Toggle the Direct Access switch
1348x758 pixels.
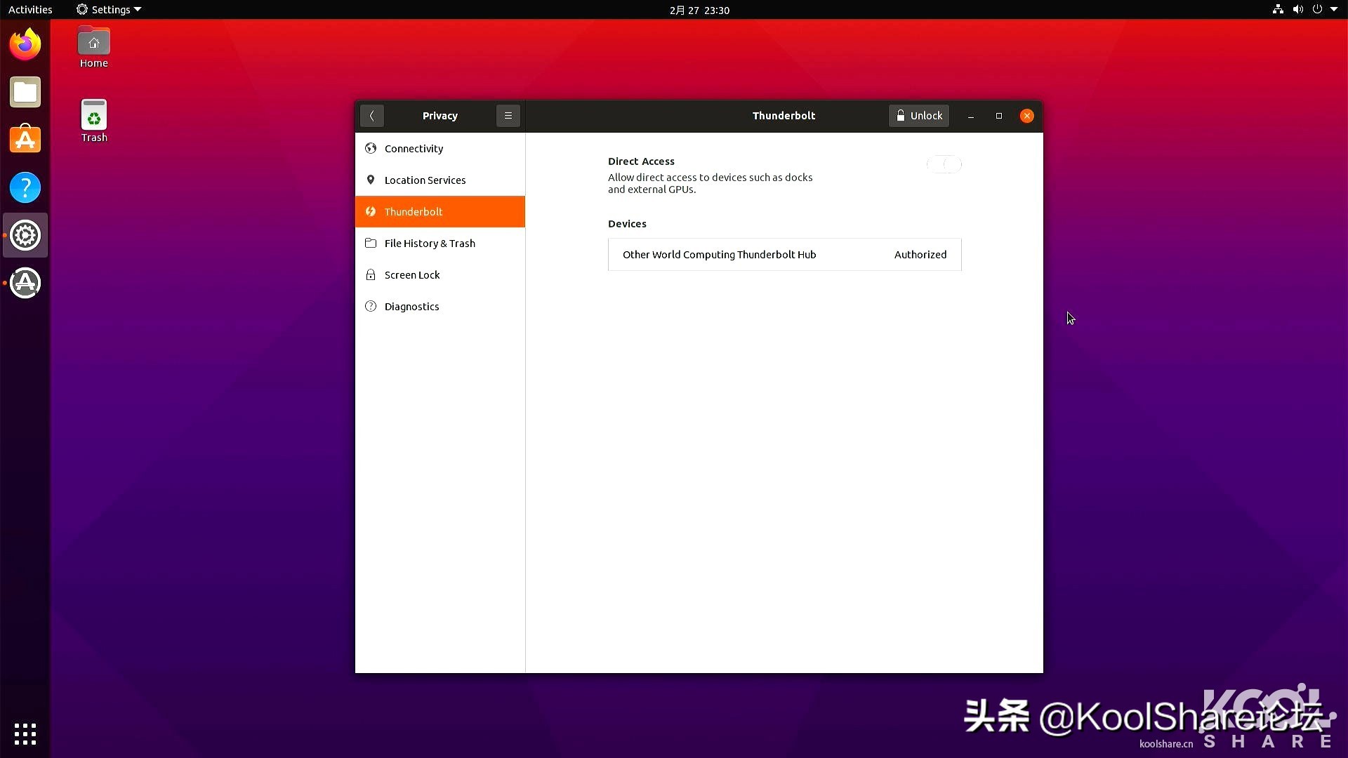[x=944, y=164]
